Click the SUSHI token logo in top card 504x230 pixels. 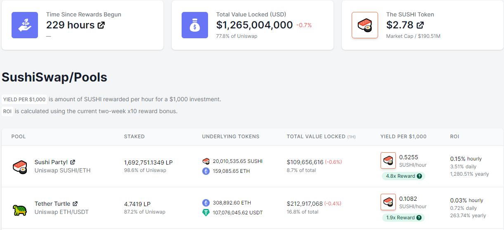(x=365, y=25)
